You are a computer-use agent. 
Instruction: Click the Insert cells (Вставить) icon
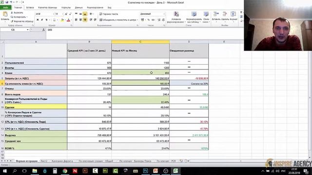pyautogui.click(x=216, y=14)
